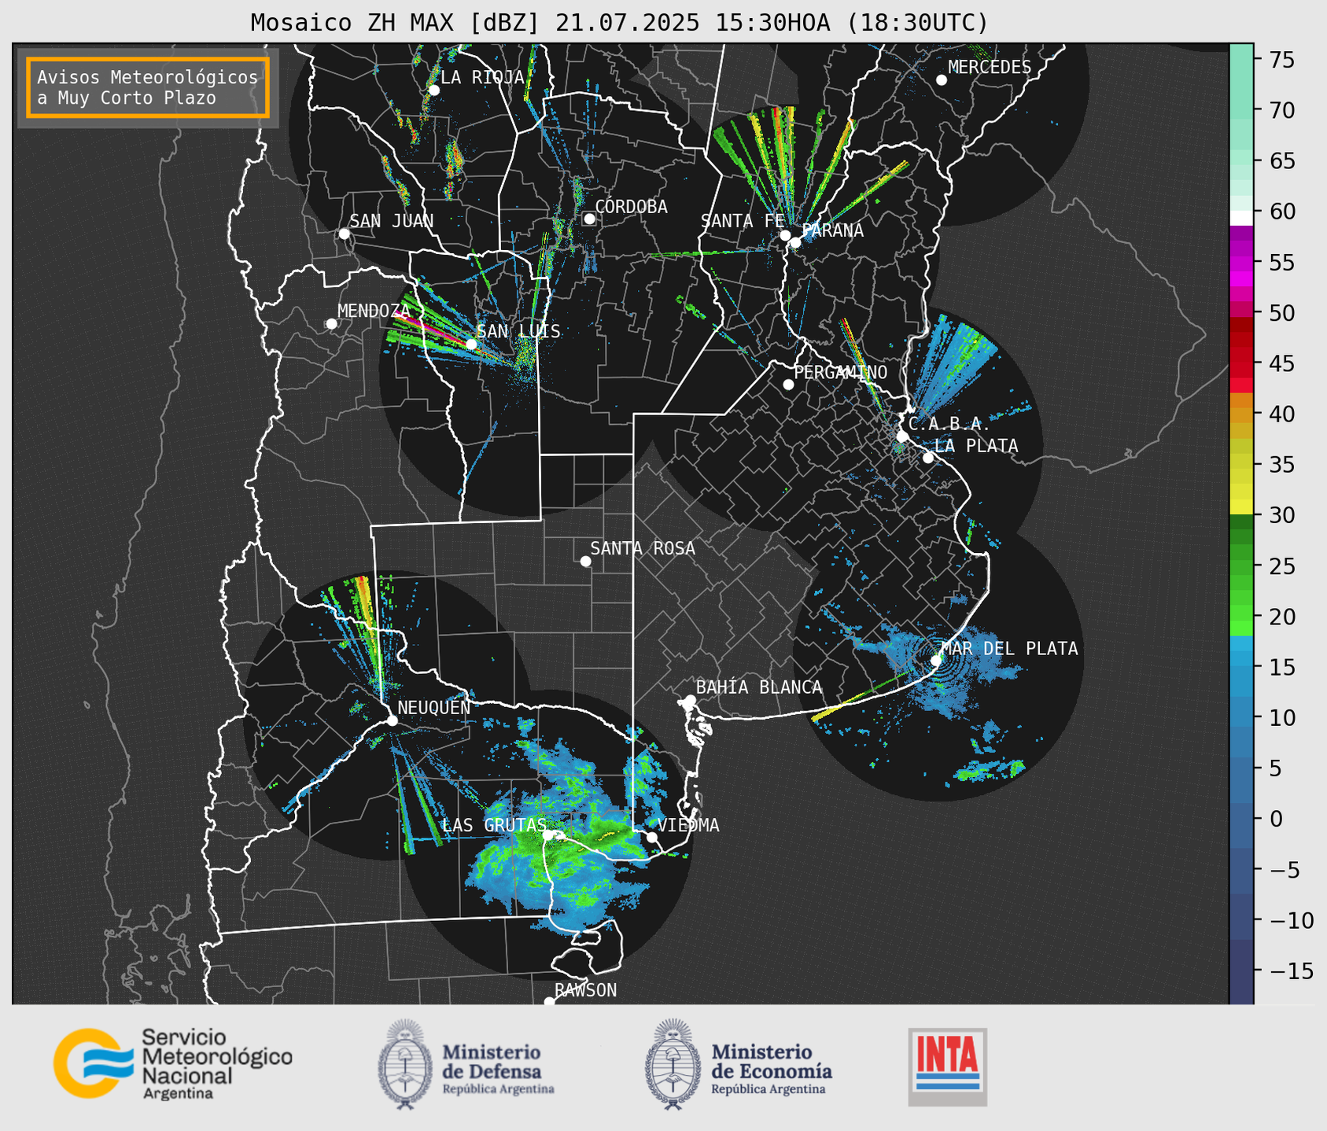Select the VIEDMA city marker

tap(652, 837)
